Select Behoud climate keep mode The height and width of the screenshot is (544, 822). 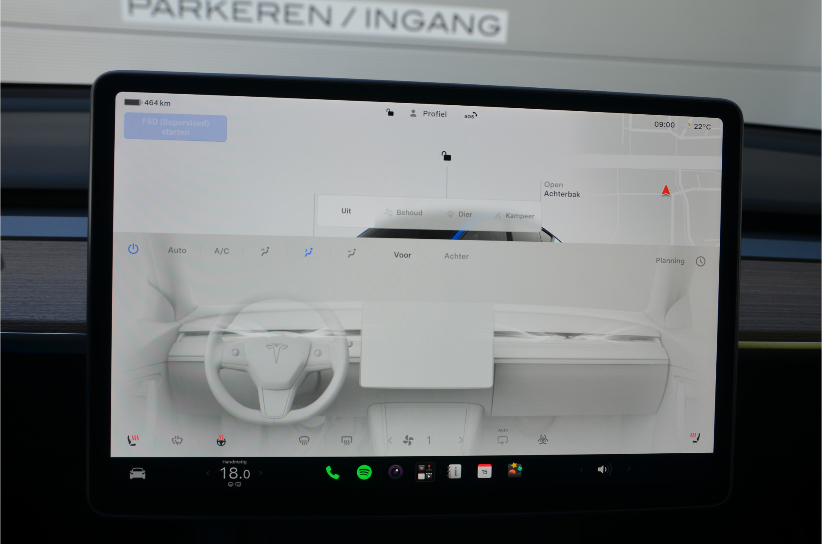click(x=403, y=212)
